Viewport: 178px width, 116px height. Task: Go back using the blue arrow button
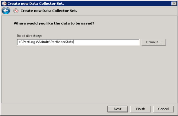point(6,11)
